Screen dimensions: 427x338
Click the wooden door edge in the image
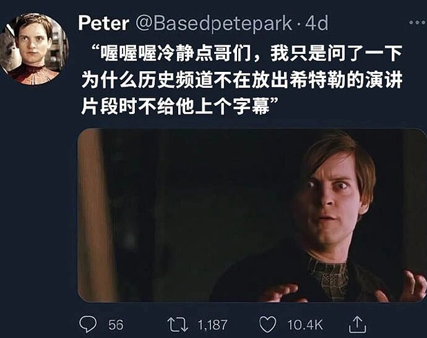pyautogui.click(x=94, y=215)
